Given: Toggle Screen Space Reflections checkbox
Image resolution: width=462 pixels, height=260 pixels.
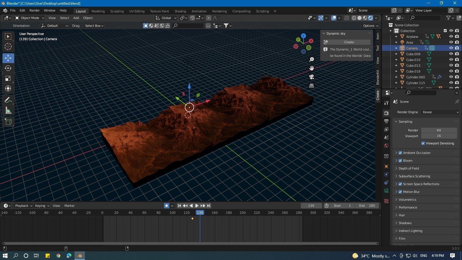Looking at the screenshot, I should click(400, 184).
